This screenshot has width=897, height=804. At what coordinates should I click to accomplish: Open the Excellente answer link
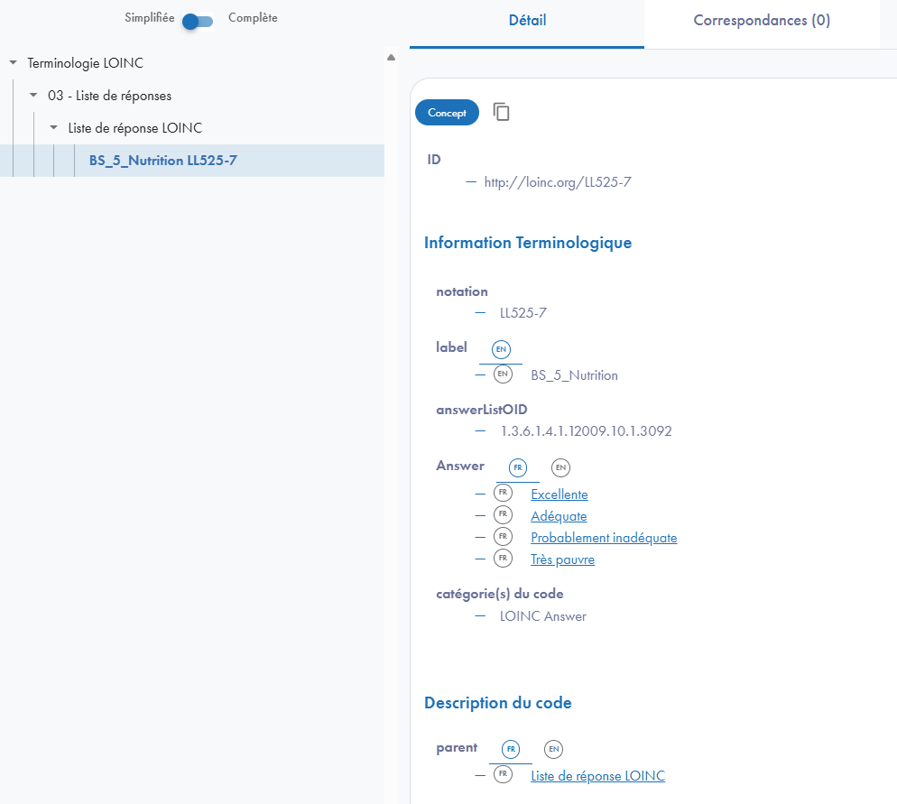click(559, 494)
